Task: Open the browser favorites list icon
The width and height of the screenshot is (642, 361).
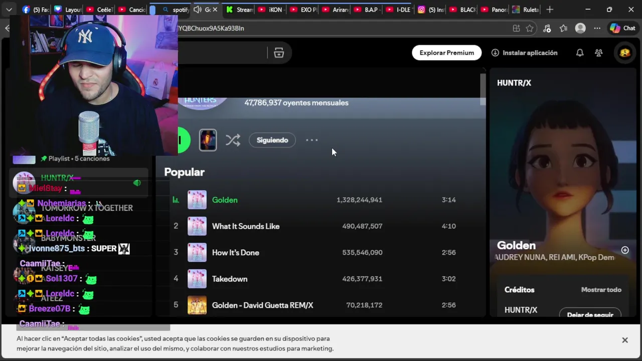Action: tap(563, 29)
